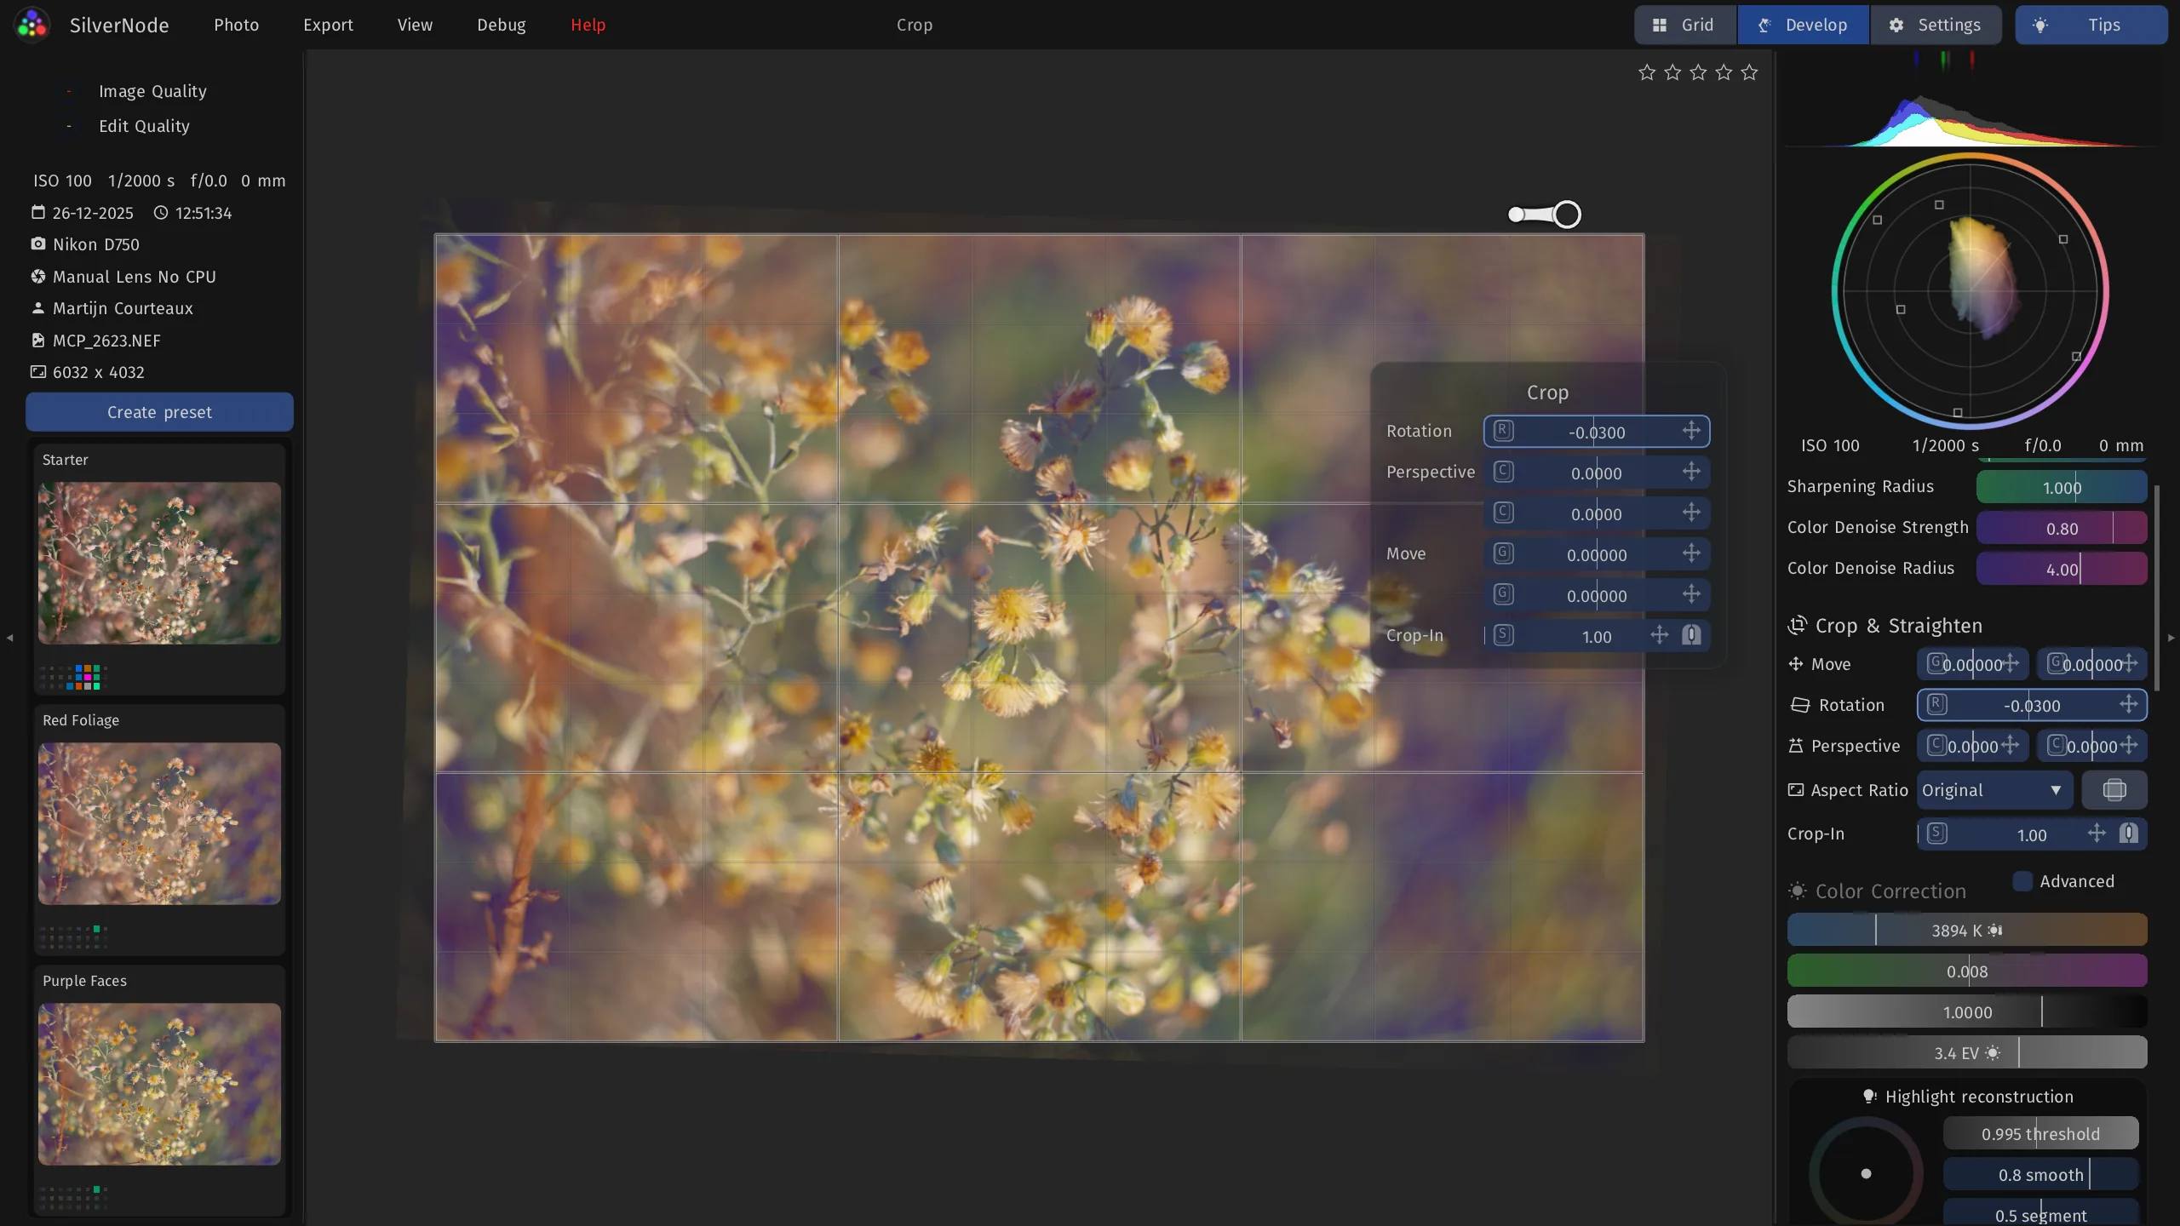This screenshot has width=2180, height=1226.
Task: Click the swap orientation icon beside Aspect Ratio
Action: [2114, 790]
